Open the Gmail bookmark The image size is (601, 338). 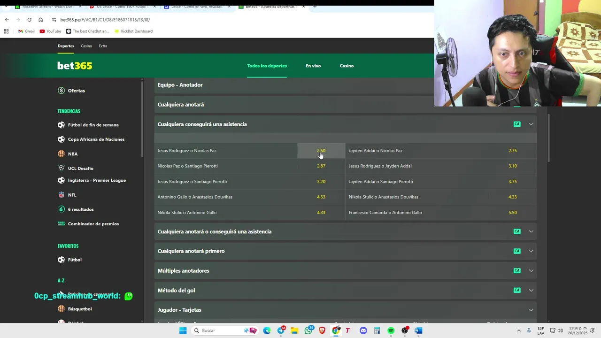pos(26,31)
